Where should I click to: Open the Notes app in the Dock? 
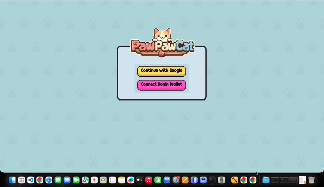tap(122, 180)
